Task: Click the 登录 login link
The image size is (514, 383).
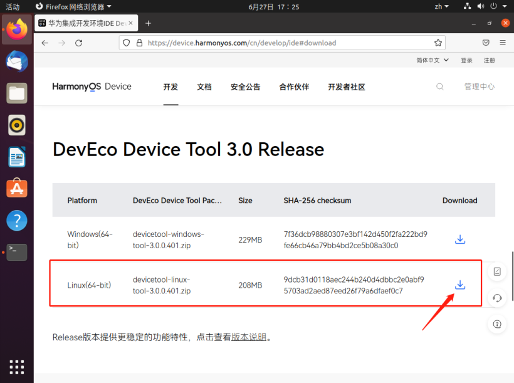Action: point(466,60)
